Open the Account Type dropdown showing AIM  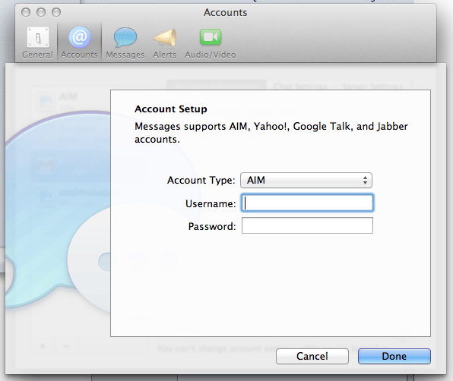coord(306,181)
